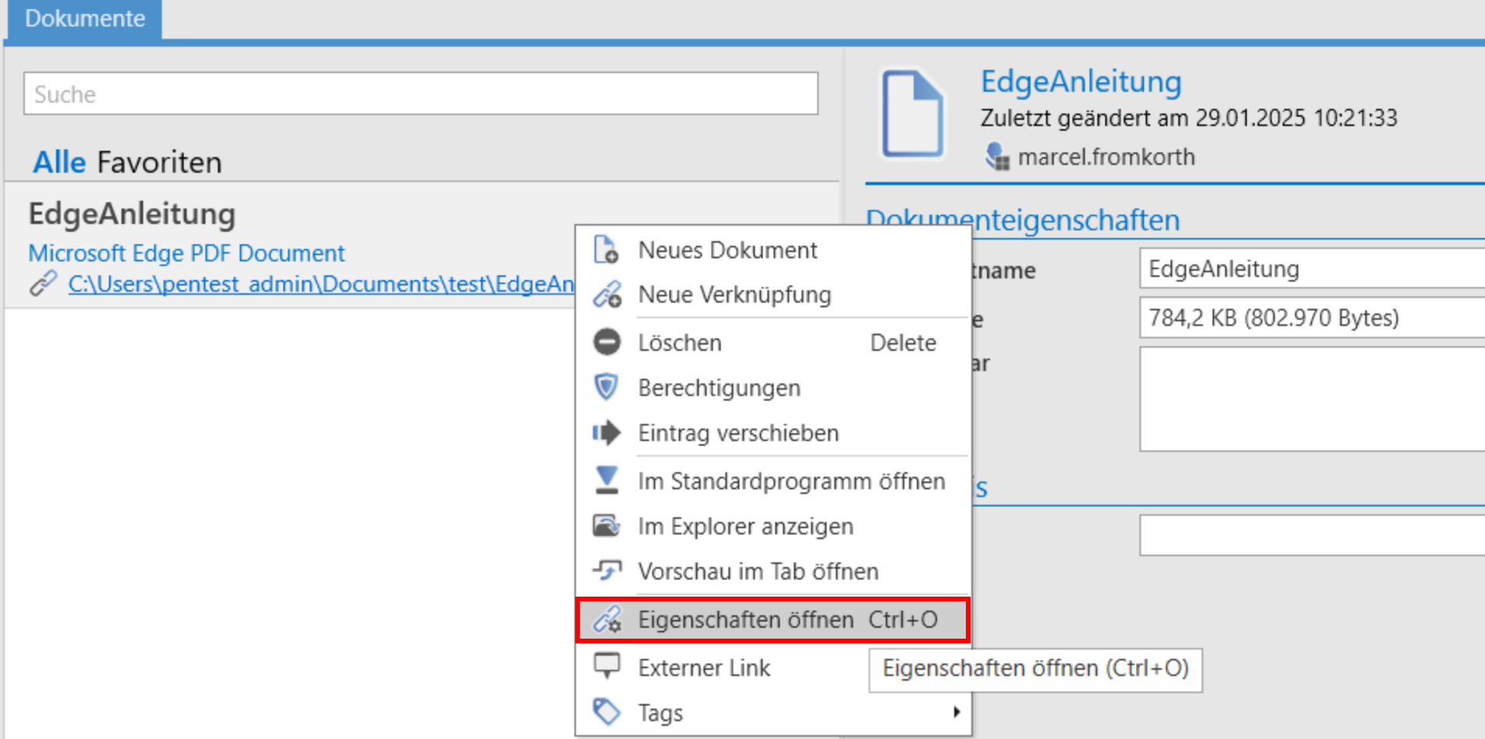This screenshot has height=739, width=1485.
Task: Choose Eigenschaften öffnen from the menu
Action: pyautogui.click(x=745, y=619)
